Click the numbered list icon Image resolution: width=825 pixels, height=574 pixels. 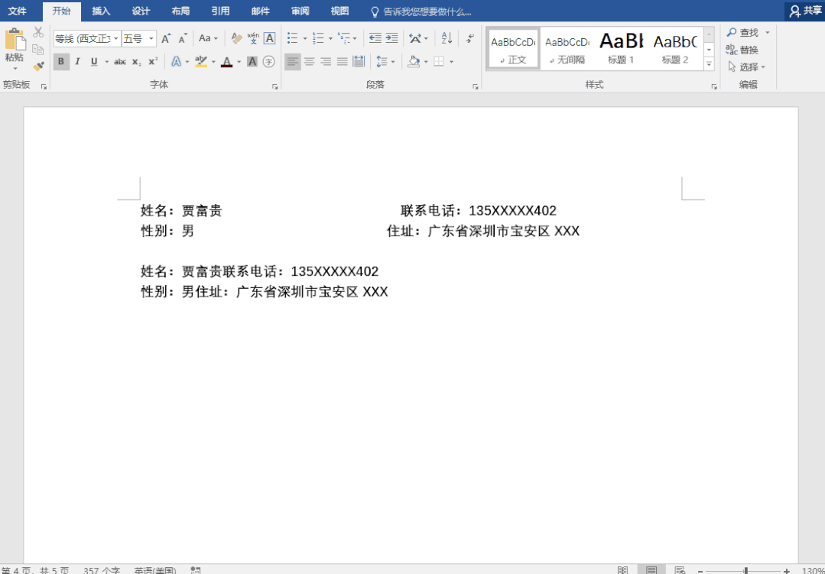(318, 38)
